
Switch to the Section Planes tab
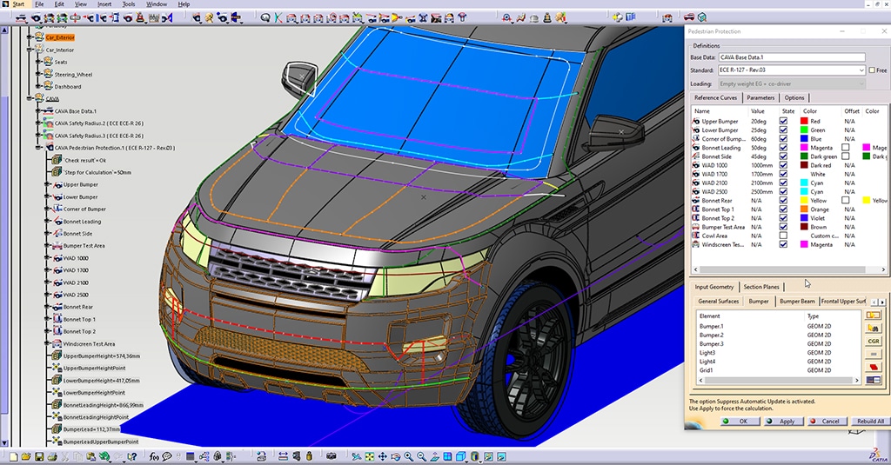coord(760,287)
